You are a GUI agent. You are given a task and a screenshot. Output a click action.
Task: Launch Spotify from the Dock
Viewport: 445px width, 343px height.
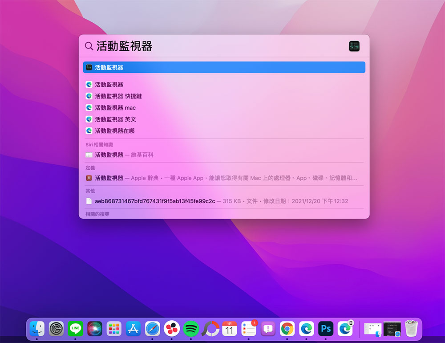[x=191, y=329]
